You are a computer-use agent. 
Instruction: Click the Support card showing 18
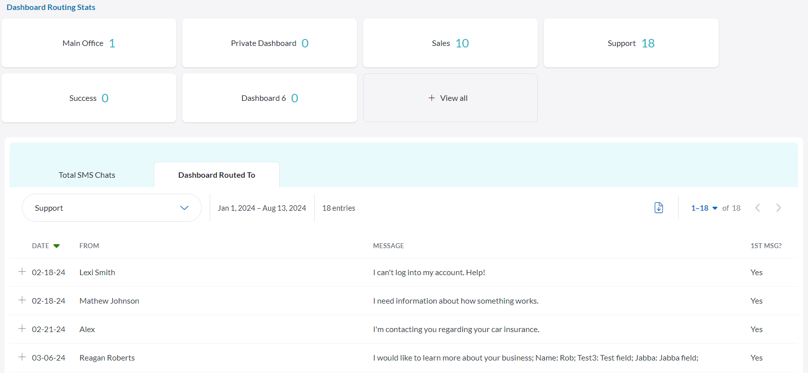pyautogui.click(x=631, y=43)
